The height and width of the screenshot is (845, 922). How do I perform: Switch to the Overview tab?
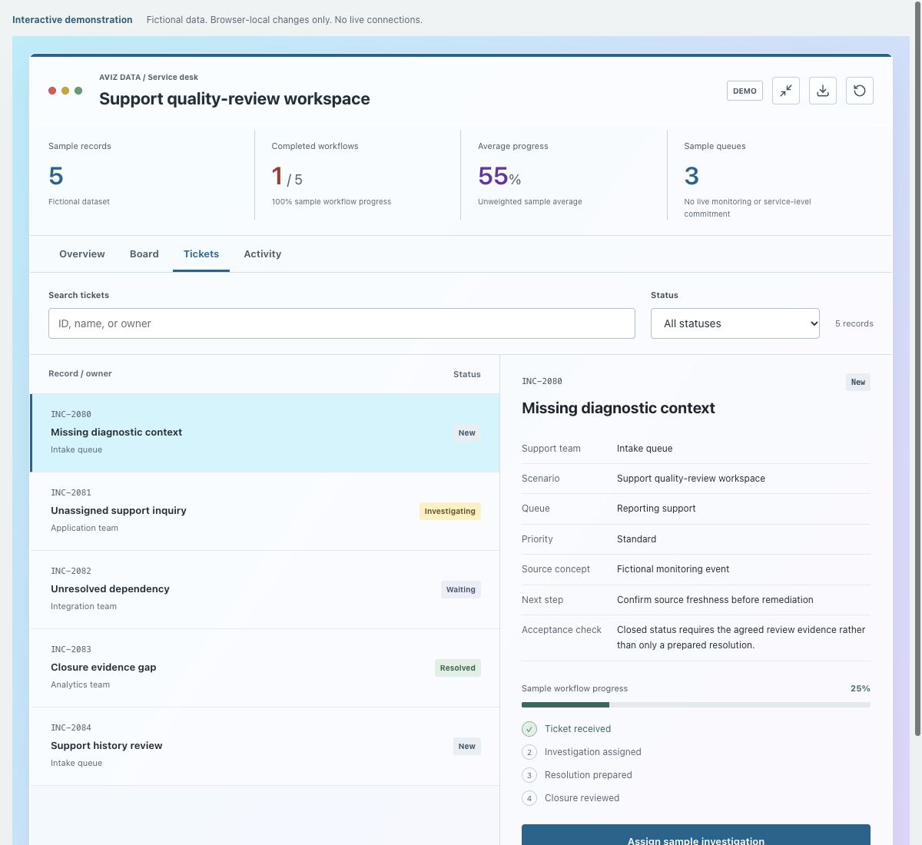tap(82, 254)
